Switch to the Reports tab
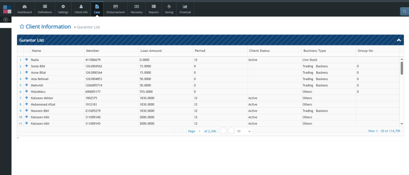 point(154,9)
